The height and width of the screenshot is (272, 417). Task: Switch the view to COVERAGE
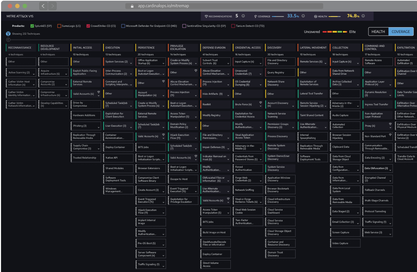pyautogui.click(x=401, y=32)
